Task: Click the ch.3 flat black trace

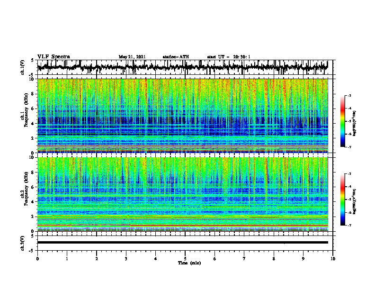Action: (183, 243)
